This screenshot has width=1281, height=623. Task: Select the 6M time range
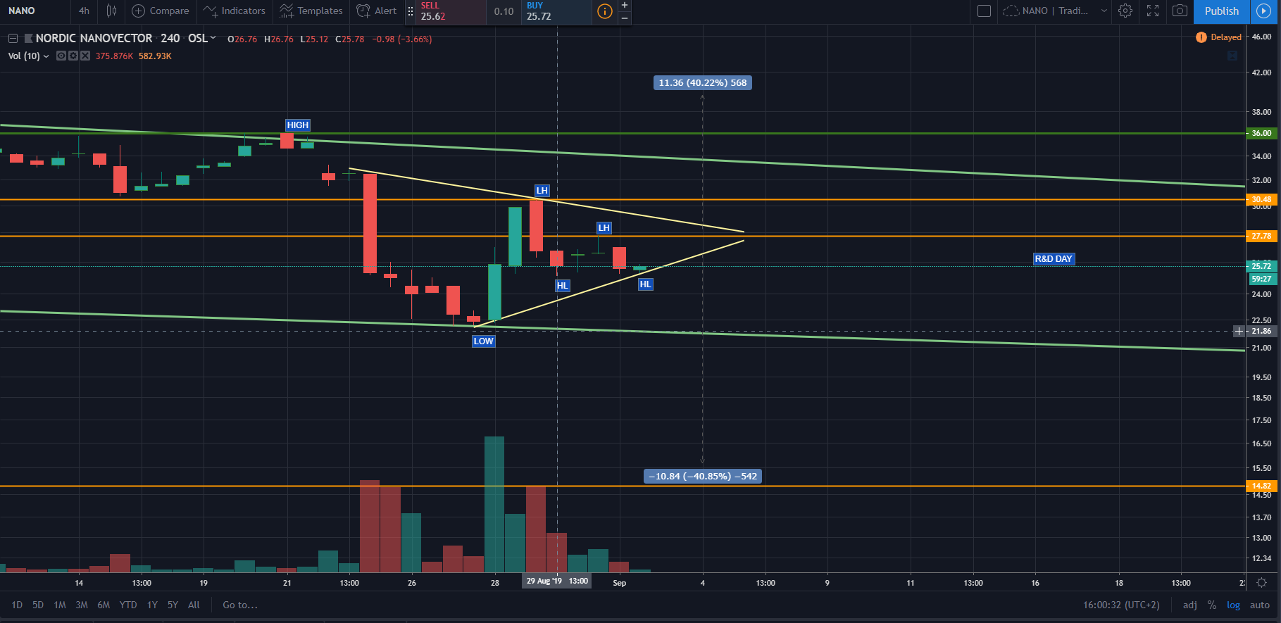pyautogui.click(x=104, y=605)
